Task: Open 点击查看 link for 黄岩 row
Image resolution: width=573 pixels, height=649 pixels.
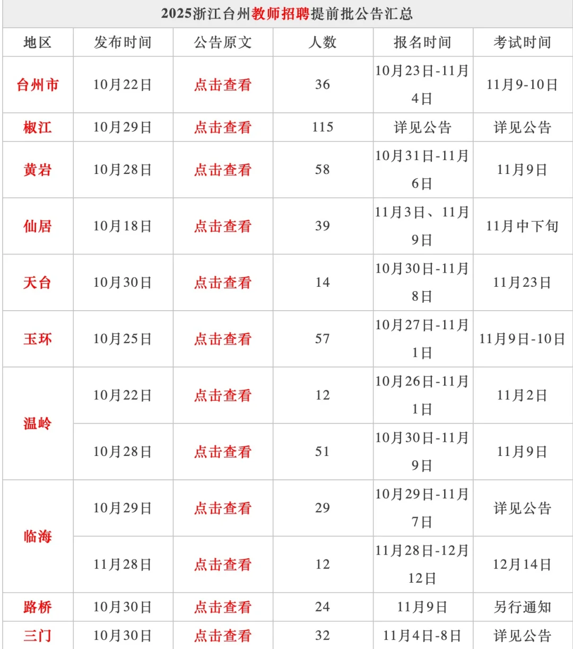Action: (223, 170)
